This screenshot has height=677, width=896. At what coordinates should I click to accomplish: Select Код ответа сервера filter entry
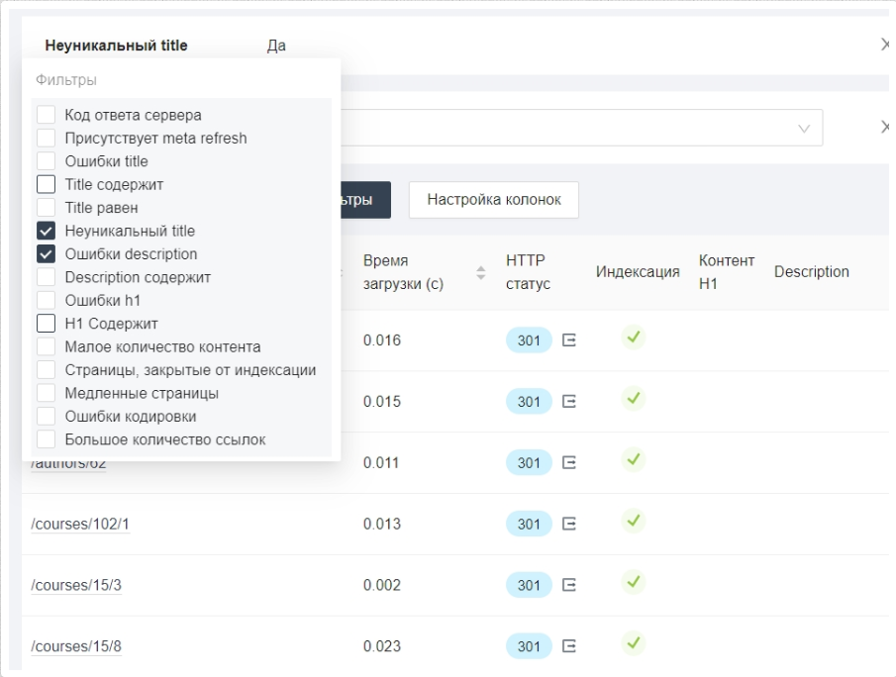tap(46, 115)
